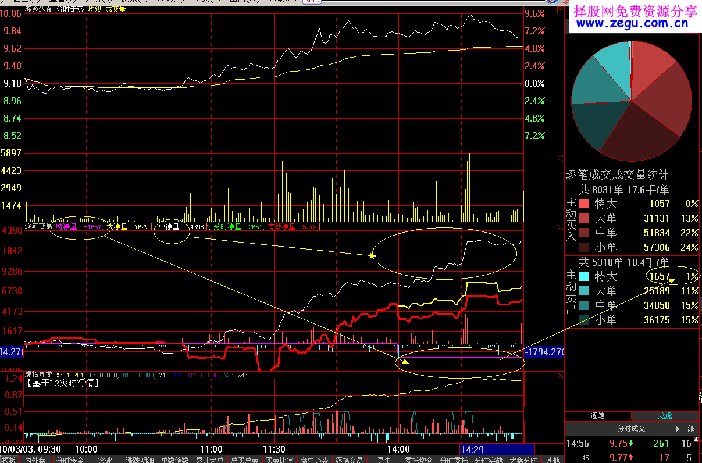Image resolution: width=702 pixels, height=463 pixels.
Task: Click the 5897 volume axis label
Action: [12, 154]
